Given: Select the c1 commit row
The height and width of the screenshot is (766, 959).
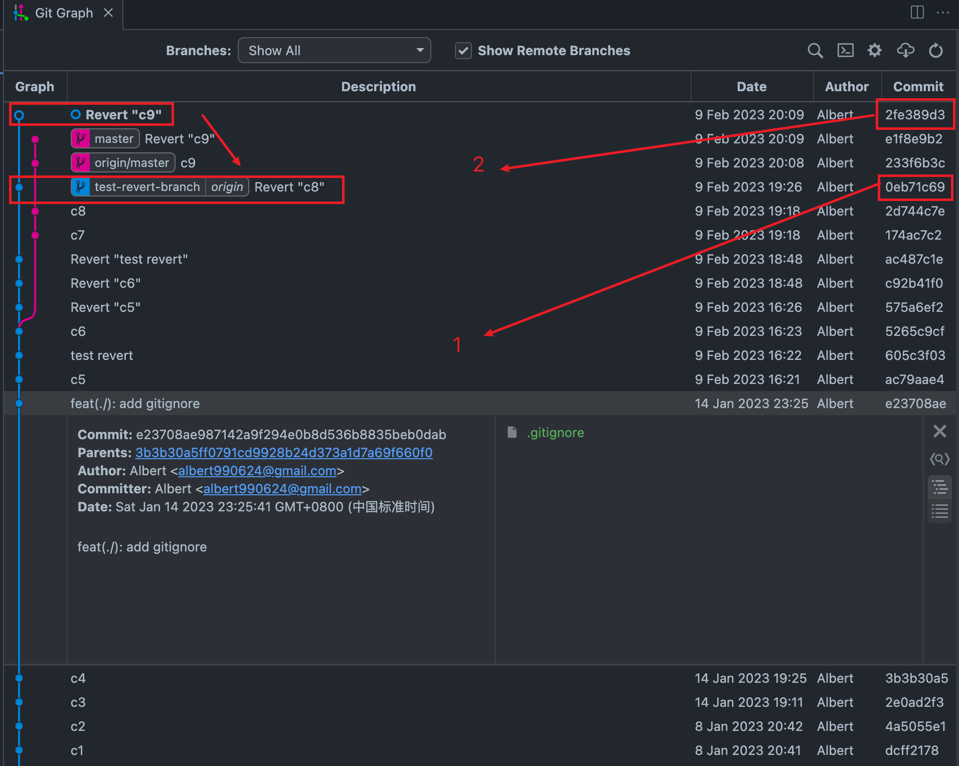Looking at the screenshot, I should click(x=479, y=750).
